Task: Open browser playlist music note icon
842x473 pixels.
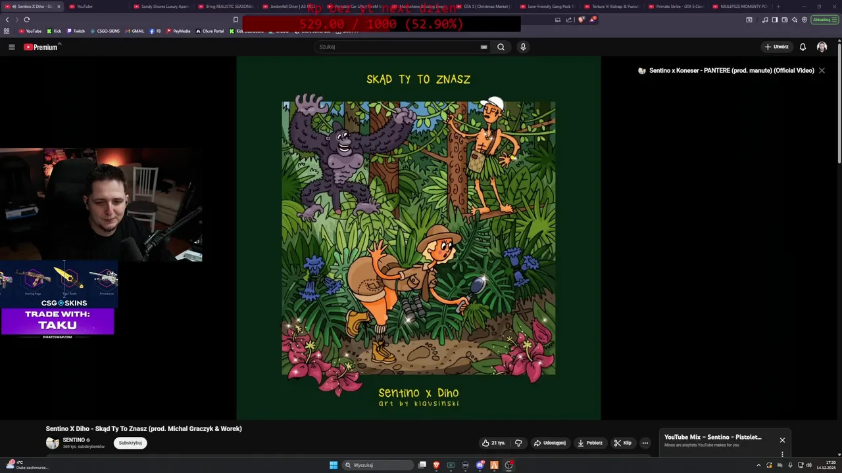Action: tap(765, 20)
